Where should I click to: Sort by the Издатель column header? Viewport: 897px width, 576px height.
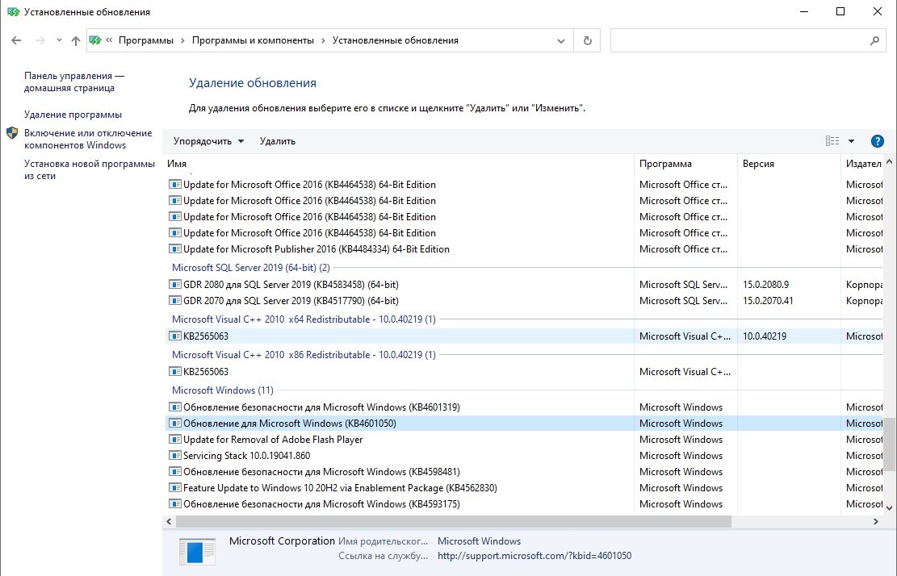click(862, 164)
